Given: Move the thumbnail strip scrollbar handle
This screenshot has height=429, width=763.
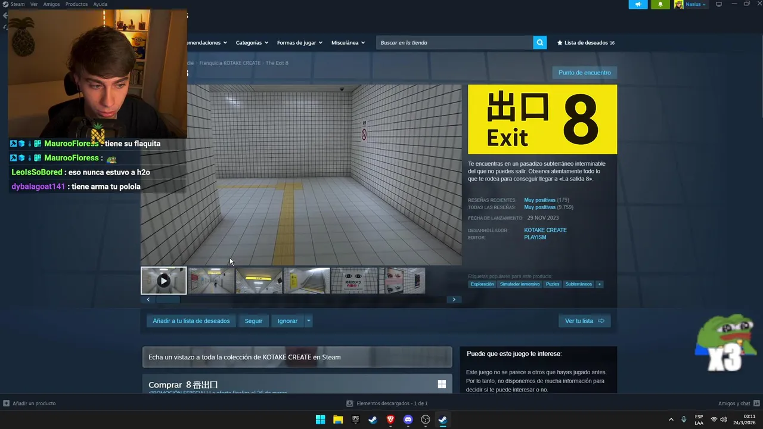Looking at the screenshot, I should coord(168,300).
